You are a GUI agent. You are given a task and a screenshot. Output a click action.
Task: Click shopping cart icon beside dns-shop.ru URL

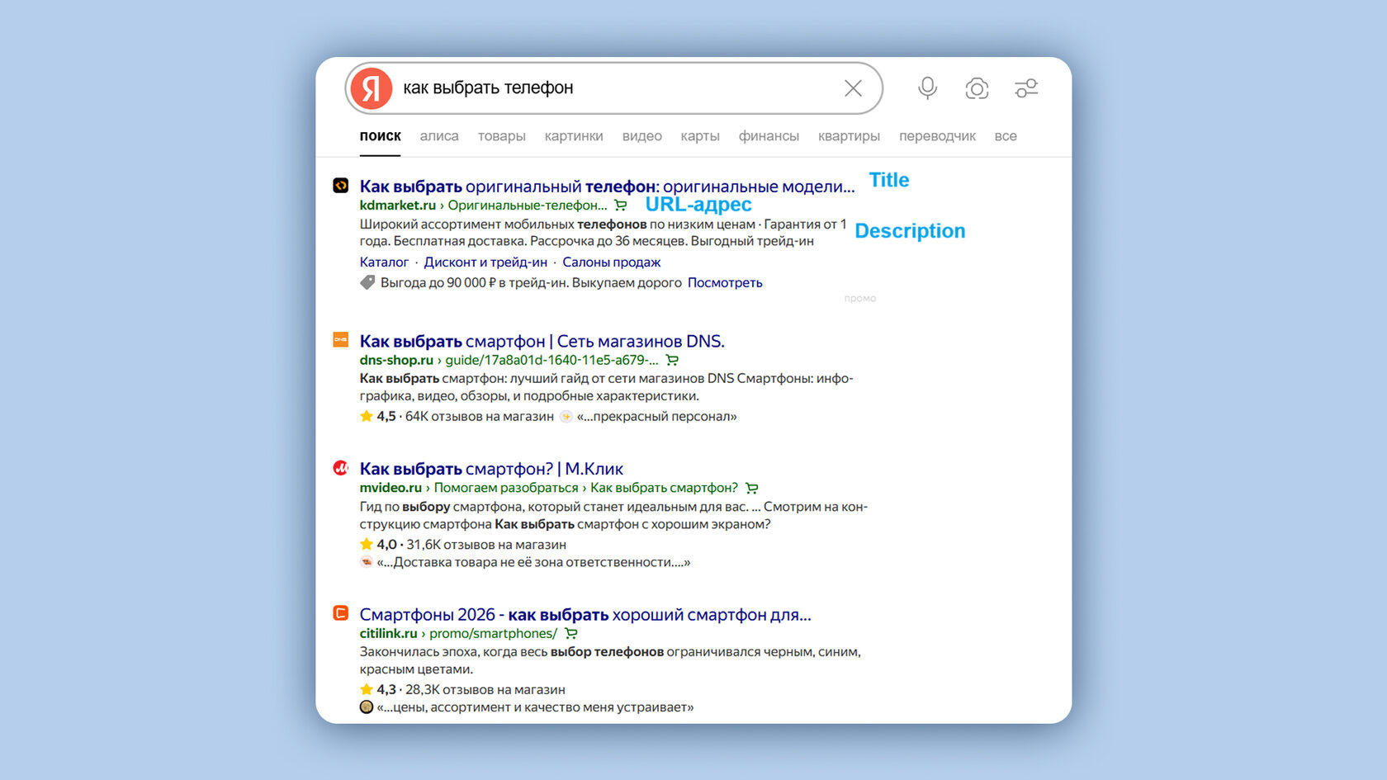coord(672,361)
